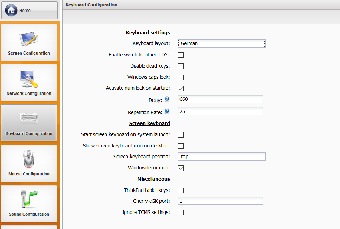Image resolution: width=340 pixels, height=229 pixels.
Task: Click the Repetition Rate input field
Action: [221, 111]
